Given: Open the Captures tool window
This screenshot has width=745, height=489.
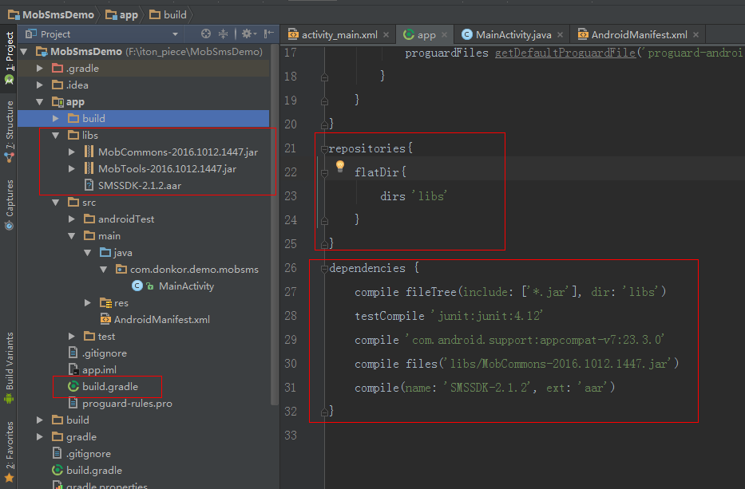Looking at the screenshot, I should [9, 205].
